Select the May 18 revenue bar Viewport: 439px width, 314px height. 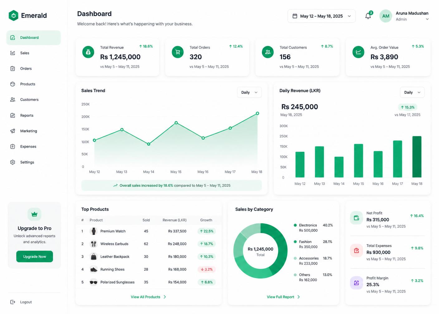click(x=417, y=157)
